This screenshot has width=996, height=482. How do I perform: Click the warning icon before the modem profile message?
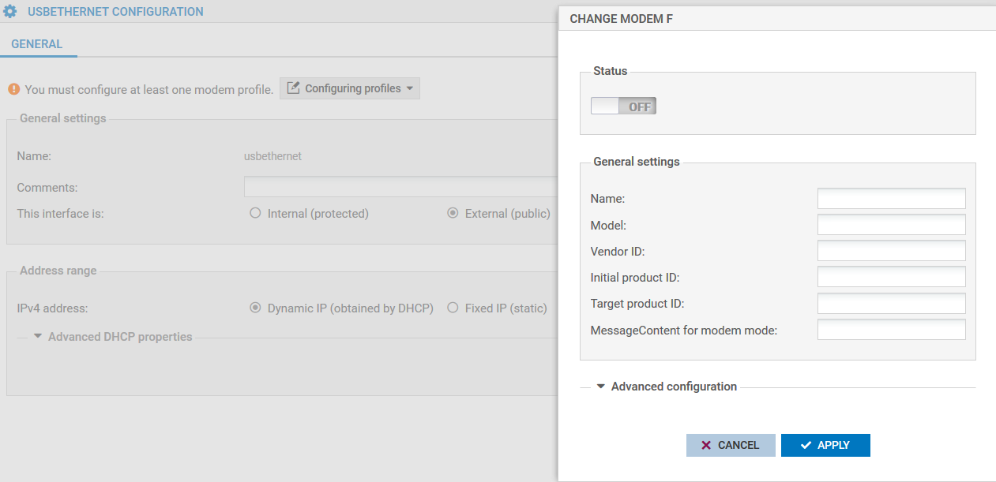(x=13, y=89)
